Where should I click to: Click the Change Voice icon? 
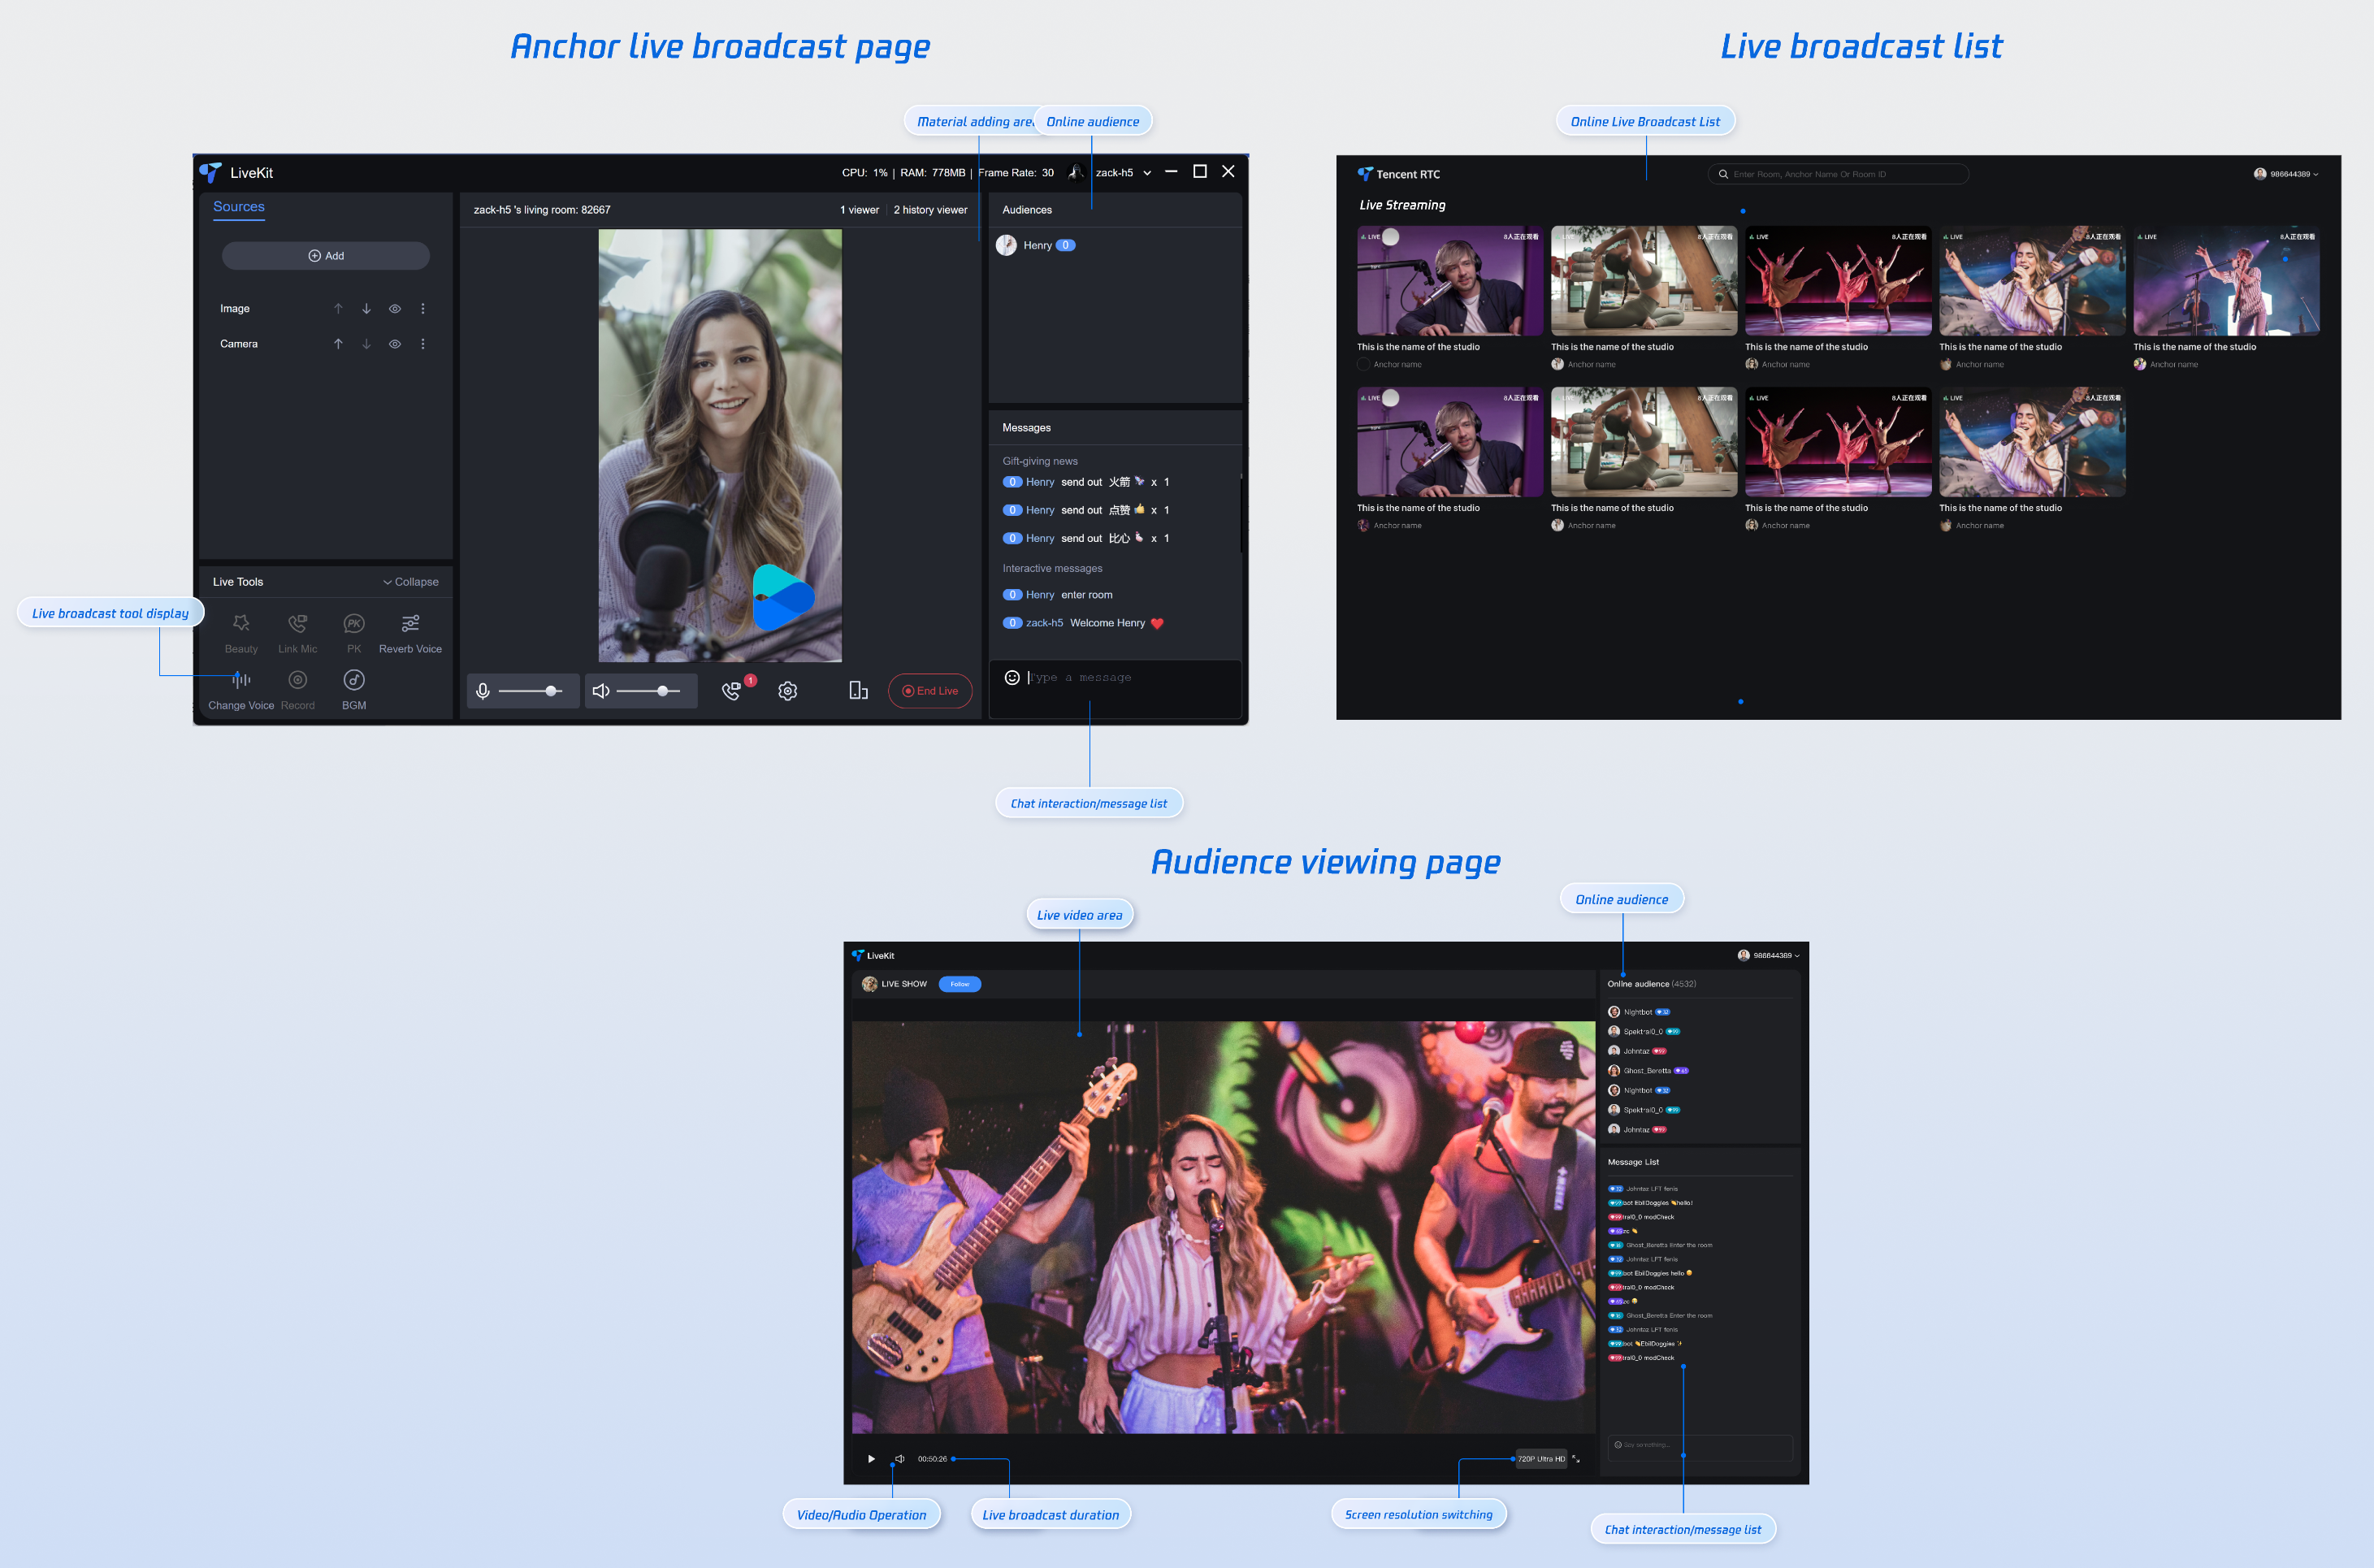(241, 681)
